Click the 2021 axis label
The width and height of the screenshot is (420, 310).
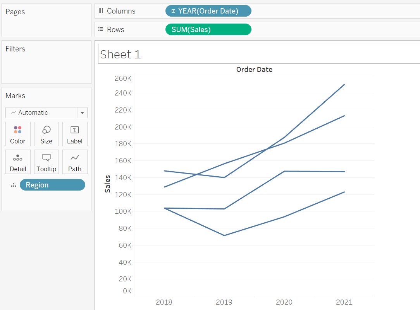(344, 302)
